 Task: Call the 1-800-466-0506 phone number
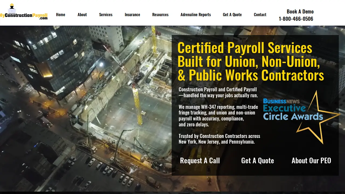coord(296,19)
